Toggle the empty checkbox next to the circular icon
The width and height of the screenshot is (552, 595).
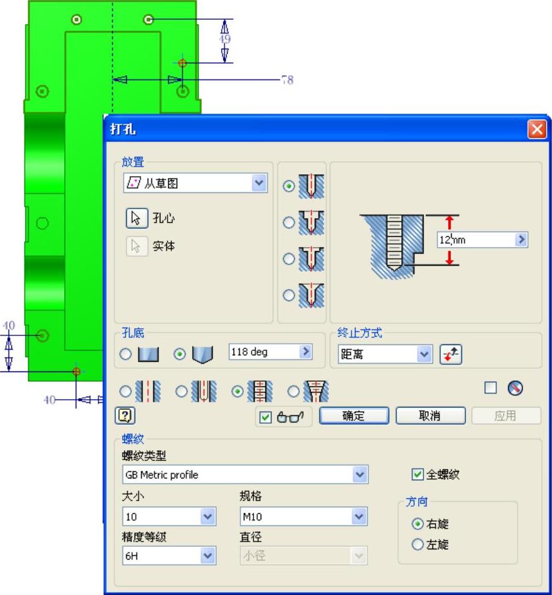tap(491, 388)
